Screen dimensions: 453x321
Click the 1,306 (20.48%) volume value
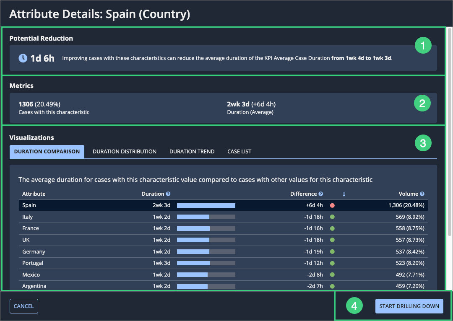(x=406, y=205)
